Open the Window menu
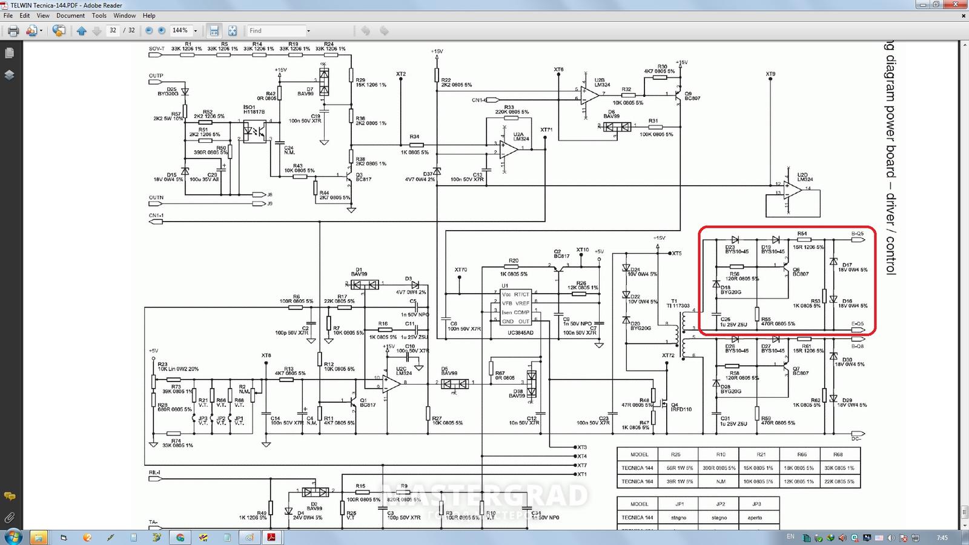 click(125, 16)
